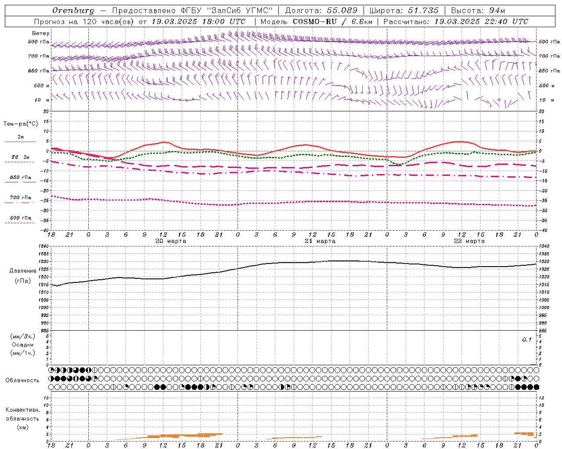This screenshot has width=562, height=449.
Task: Select the provider text ФГБУ "ЗапСиб УГМС"
Action: pyautogui.click(x=227, y=11)
